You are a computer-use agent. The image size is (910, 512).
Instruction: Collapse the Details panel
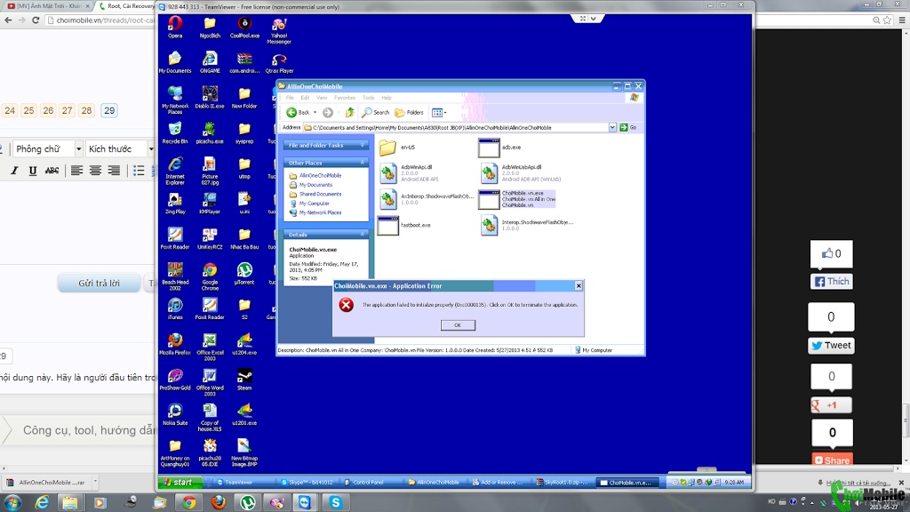tap(363, 235)
